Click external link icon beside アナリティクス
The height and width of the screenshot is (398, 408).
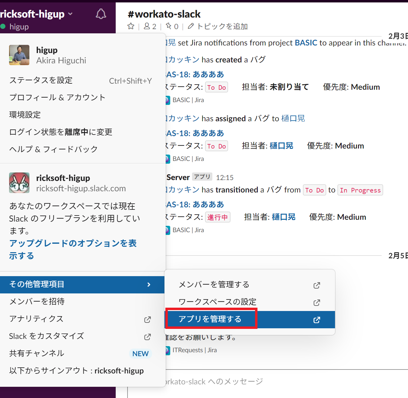(x=148, y=319)
